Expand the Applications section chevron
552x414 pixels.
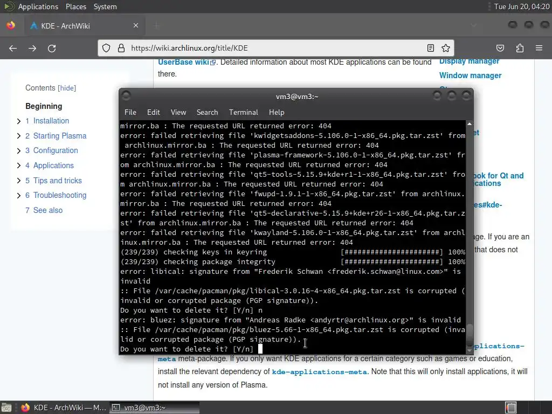19,166
